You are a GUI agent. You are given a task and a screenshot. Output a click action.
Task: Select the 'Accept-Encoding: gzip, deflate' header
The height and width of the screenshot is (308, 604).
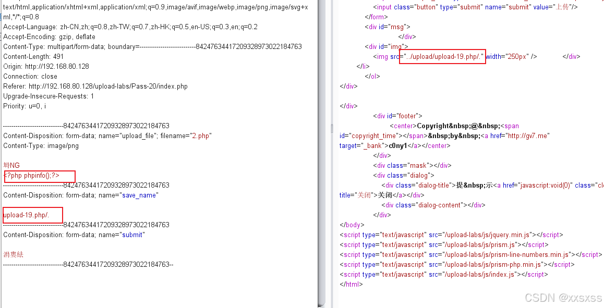(50, 37)
